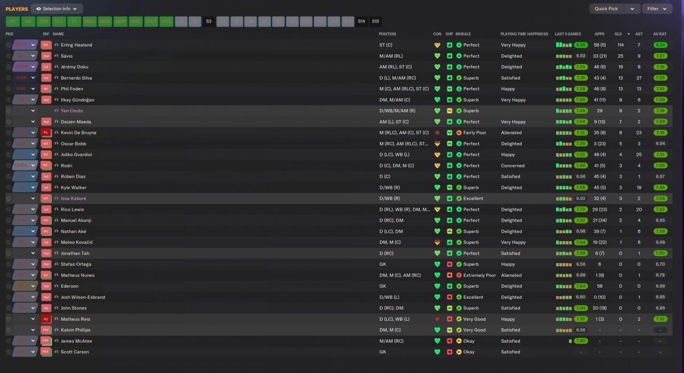Toggle the pick checkbox for Ederson
This screenshot has height=373, width=684.
coord(9,286)
